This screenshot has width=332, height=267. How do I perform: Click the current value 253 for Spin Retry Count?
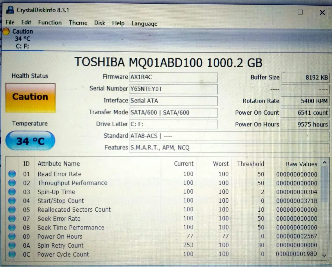click(x=188, y=245)
